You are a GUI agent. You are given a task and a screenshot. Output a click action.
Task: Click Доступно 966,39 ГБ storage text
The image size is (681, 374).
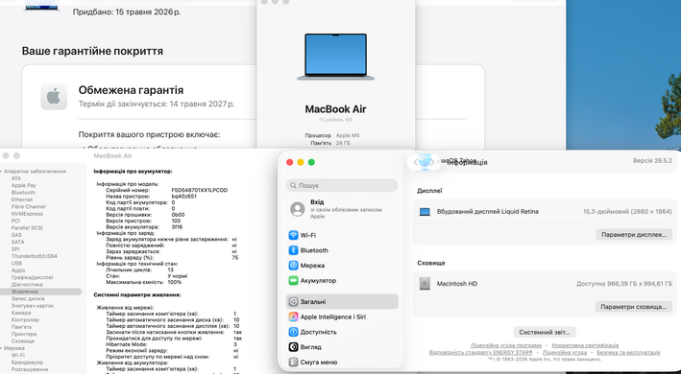point(624,284)
